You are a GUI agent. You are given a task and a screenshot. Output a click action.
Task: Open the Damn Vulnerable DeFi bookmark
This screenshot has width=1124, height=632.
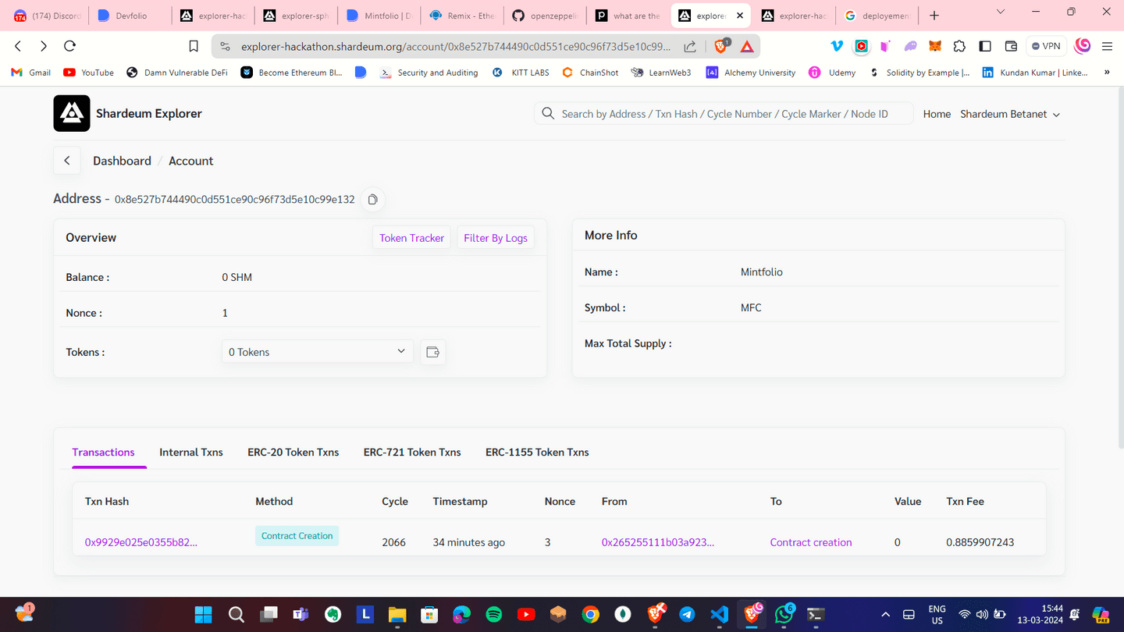coord(177,73)
